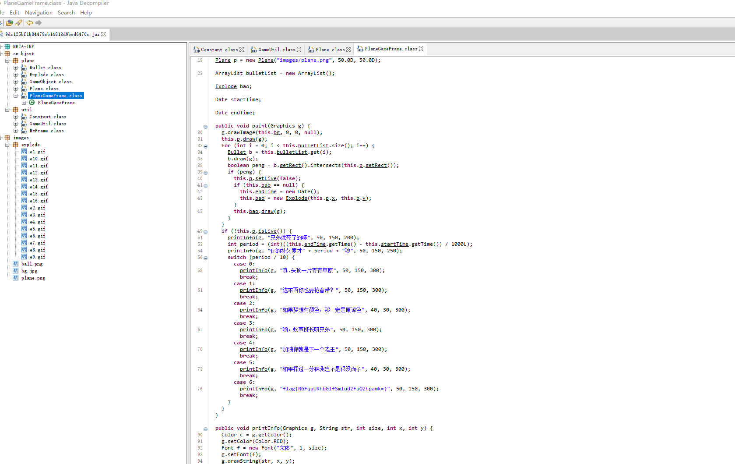
Task: Click the Open File toolbar icon
Action: tap(9, 23)
